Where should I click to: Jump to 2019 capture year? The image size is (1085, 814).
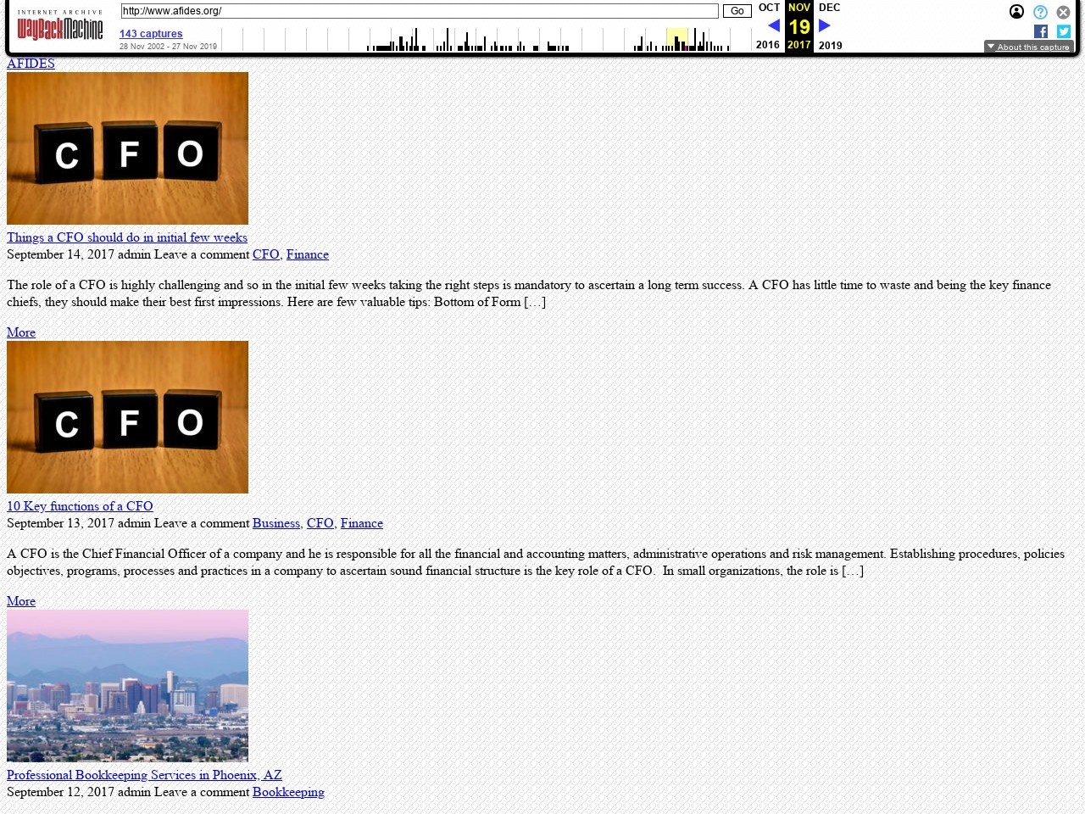(x=830, y=45)
